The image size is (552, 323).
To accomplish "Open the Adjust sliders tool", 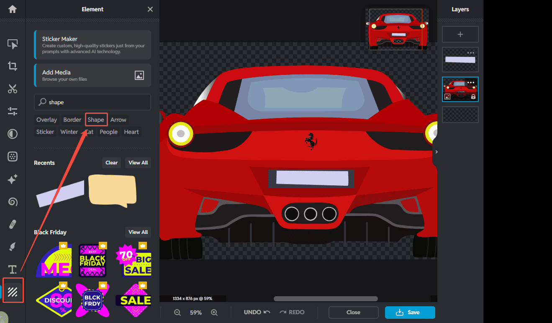I will pyautogui.click(x=13, y=111).
